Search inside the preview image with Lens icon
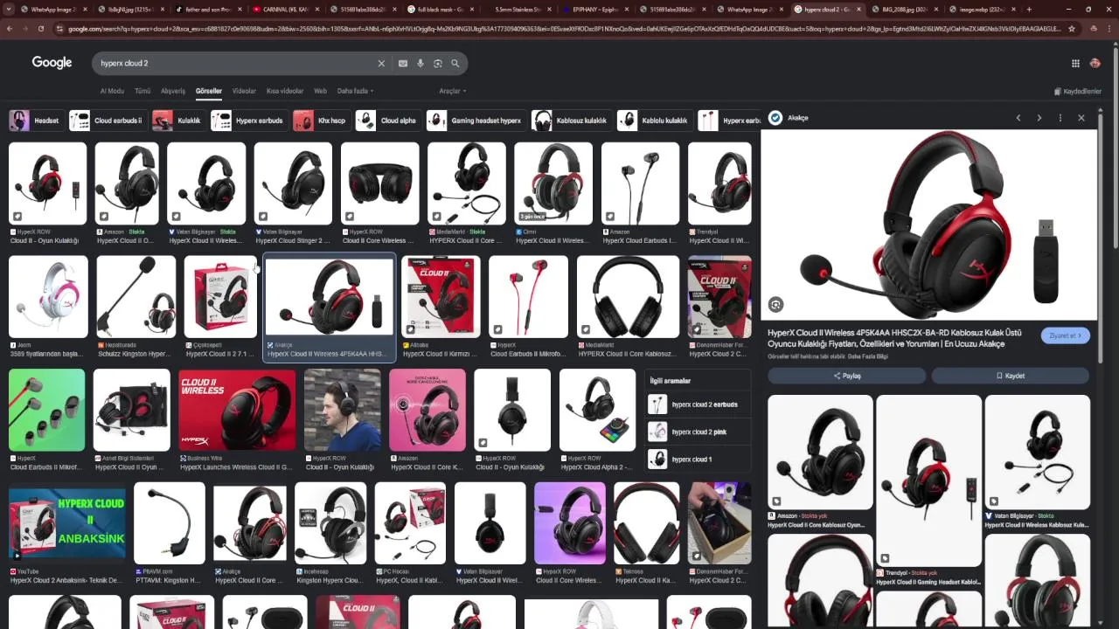The image size is (1119, 629). (x=775, y=304)
